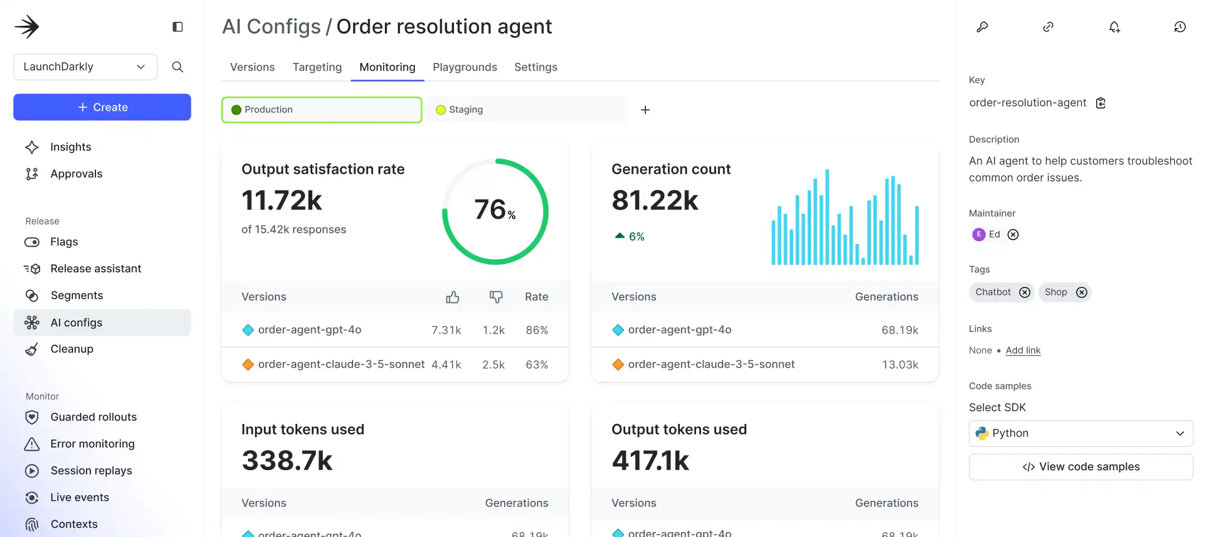Switch to the Playgrounds tab

465,67
